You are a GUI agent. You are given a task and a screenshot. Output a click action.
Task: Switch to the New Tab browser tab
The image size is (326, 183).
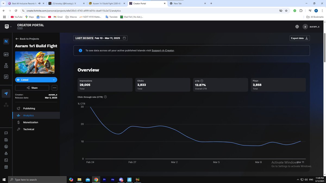tap(187, 4)
